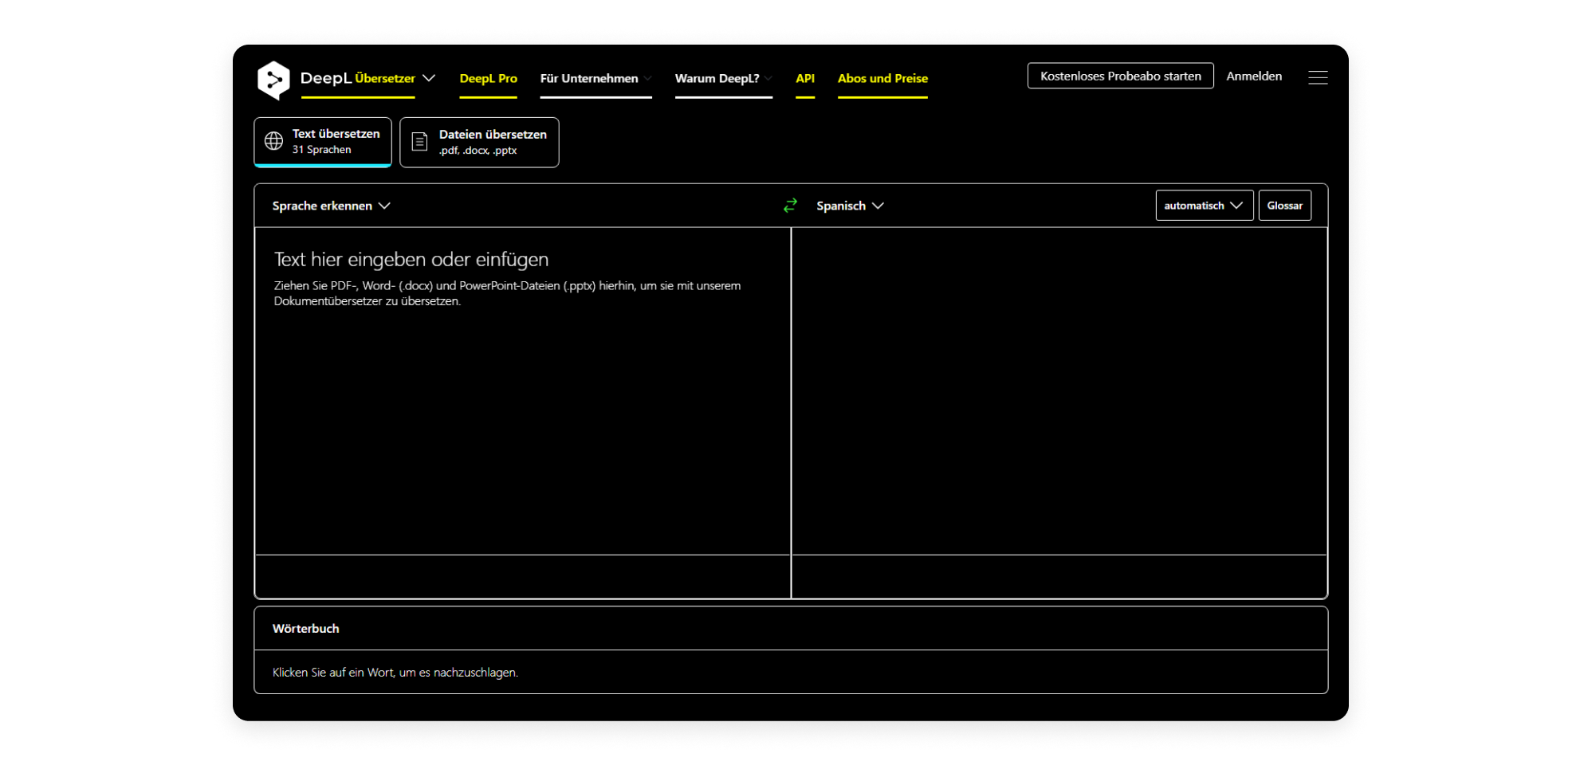Open the DeepL Pro page
The height and width of the screenshot is (773, 1580).
pos(488,78)
